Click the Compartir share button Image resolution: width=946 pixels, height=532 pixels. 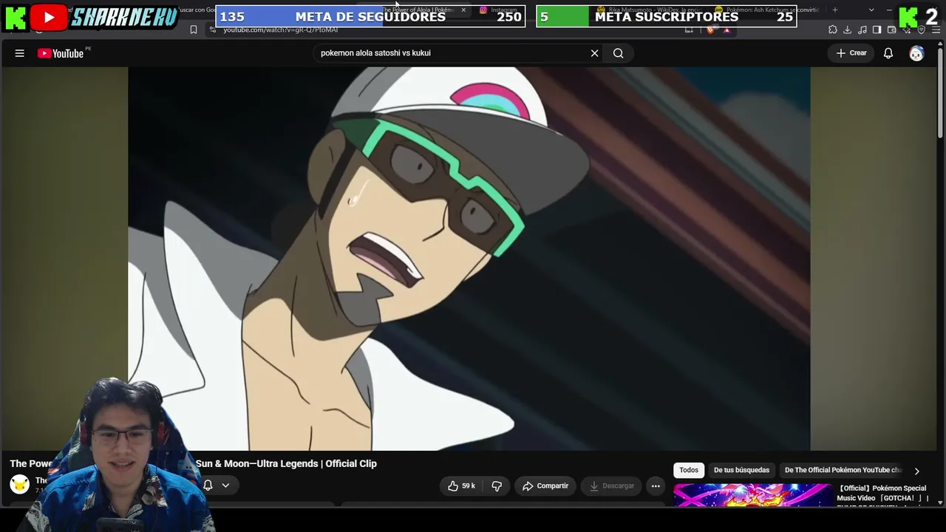[x=545, y=485]
